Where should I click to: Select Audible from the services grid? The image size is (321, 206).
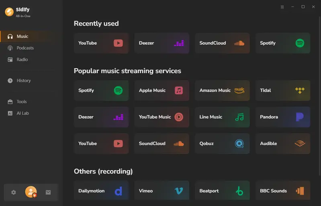tap(282, 144)
